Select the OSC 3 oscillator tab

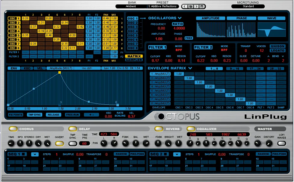coord(133,27)
